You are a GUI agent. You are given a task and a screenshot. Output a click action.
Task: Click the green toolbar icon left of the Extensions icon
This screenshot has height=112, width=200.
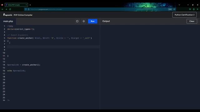pos(190,9)
